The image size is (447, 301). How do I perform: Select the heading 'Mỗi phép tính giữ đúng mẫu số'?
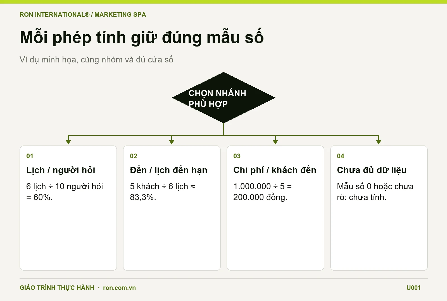pyautogui.click(x=142, y=37)
